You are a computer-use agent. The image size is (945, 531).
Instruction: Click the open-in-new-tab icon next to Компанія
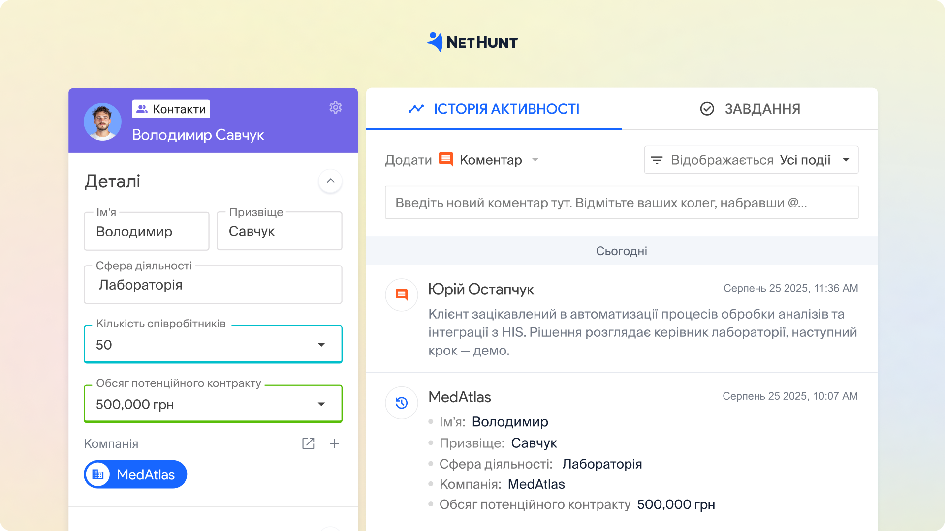[x=308, y=443]
